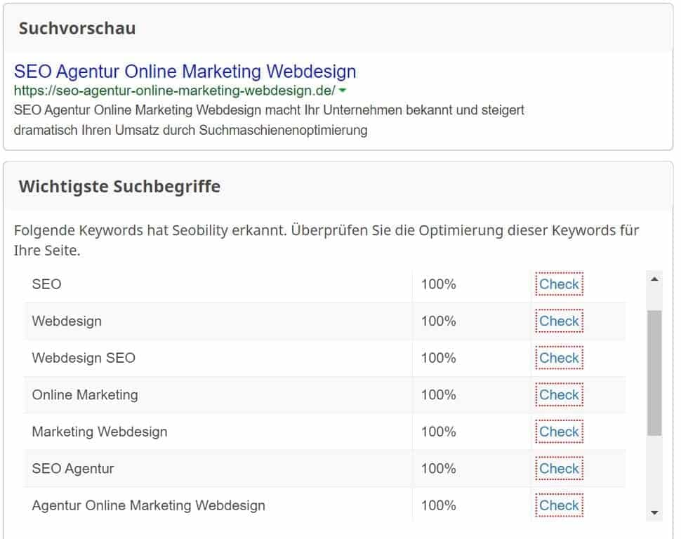Viewport: 681px width, 539px height.
Task: Click the Wichtigste Suchbegriffe heading
Action: point(119,186)
